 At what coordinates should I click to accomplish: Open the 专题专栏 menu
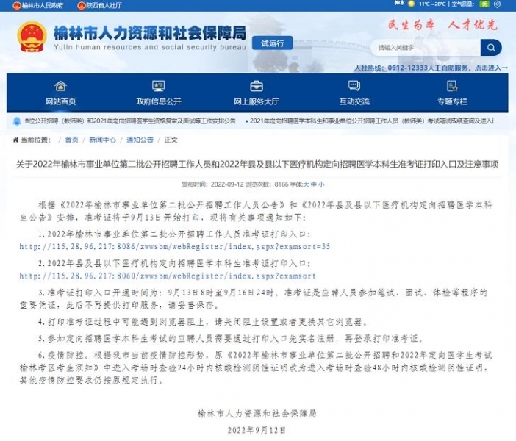click(x=452, y=101)
